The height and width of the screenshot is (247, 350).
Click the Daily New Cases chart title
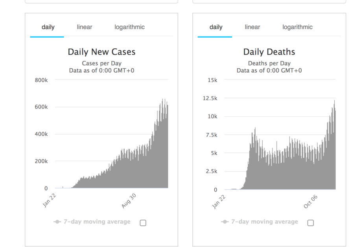[101, 52]
